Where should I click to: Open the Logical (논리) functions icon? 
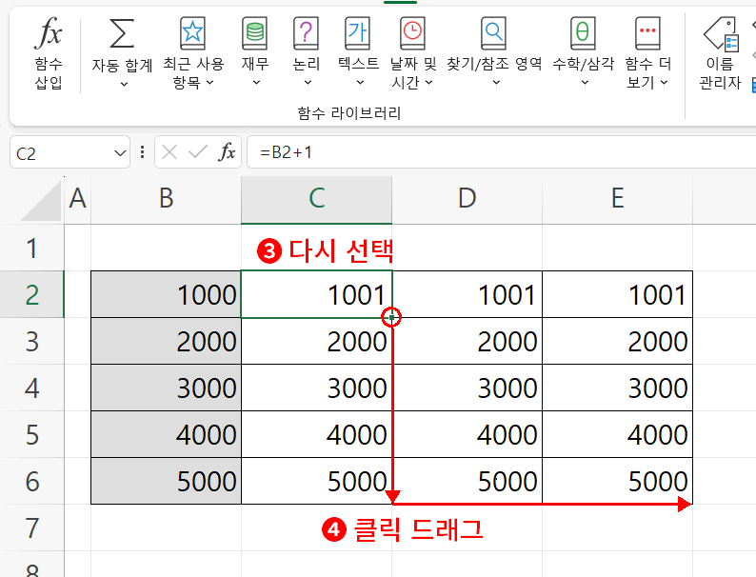307,32
